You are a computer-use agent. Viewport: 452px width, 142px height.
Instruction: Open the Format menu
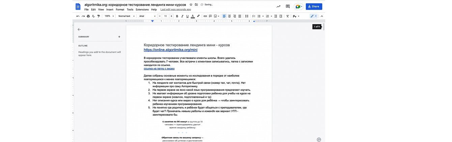coord(120,10)
